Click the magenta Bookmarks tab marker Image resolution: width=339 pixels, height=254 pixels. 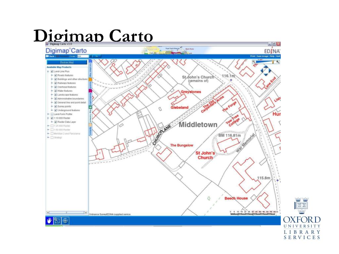pos(90,91)
